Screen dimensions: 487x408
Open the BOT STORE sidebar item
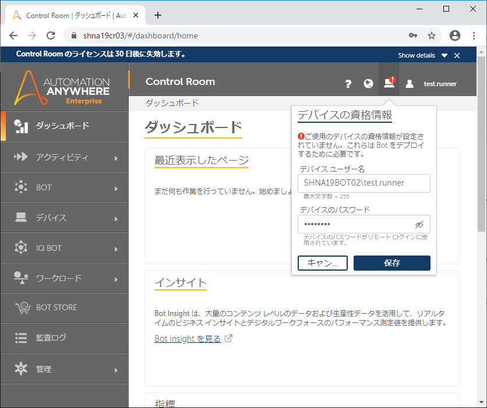pos(65,307)
